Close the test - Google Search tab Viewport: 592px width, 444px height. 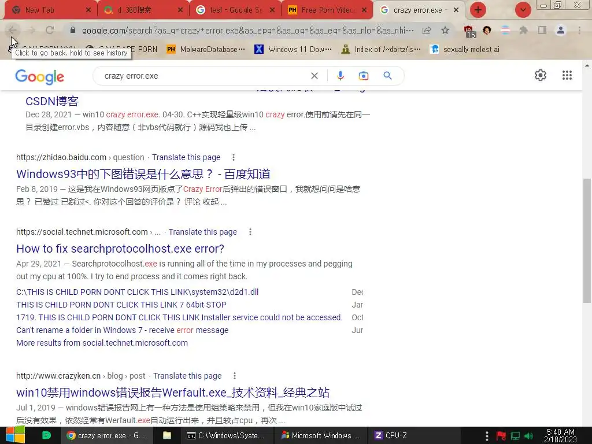272,10
